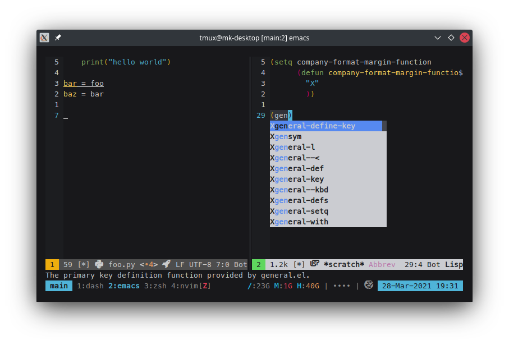
Task: Click the rocket icon in left modeline
Action: 167,264
